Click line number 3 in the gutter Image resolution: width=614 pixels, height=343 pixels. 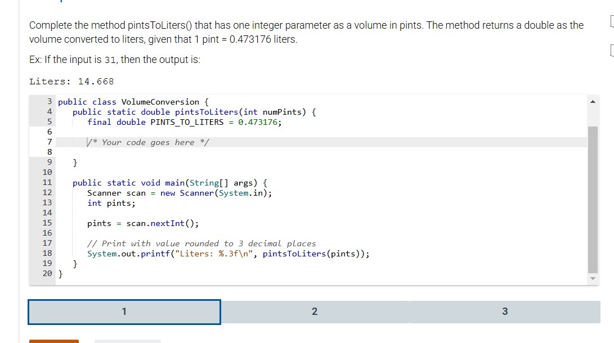(49, 102)
